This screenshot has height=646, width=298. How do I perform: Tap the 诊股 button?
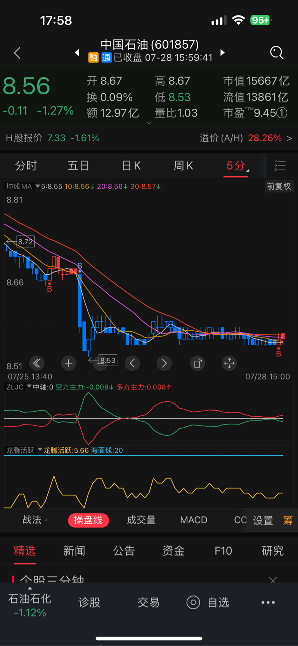click(x=89, y=602)
